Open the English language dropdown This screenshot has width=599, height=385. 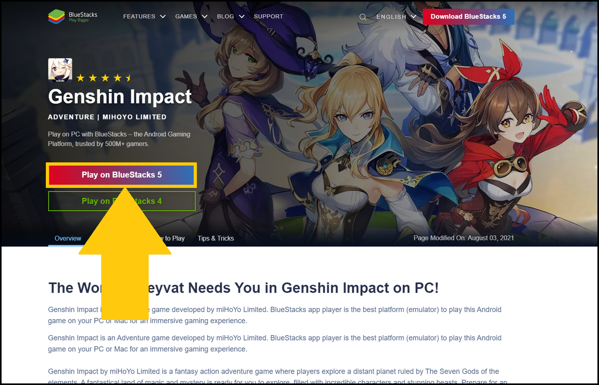tap(396, 16)
